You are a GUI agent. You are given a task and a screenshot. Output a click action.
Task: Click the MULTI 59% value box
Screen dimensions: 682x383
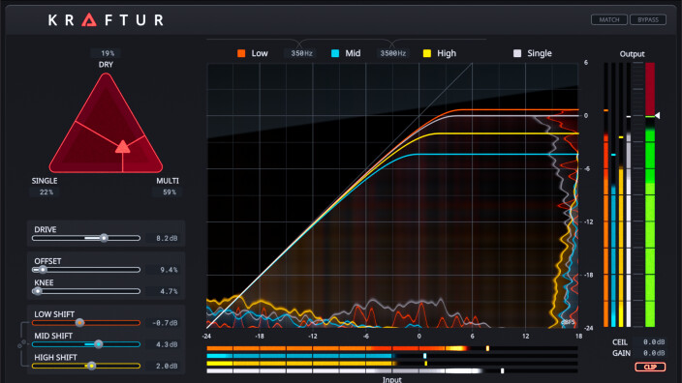pos(168,191)
